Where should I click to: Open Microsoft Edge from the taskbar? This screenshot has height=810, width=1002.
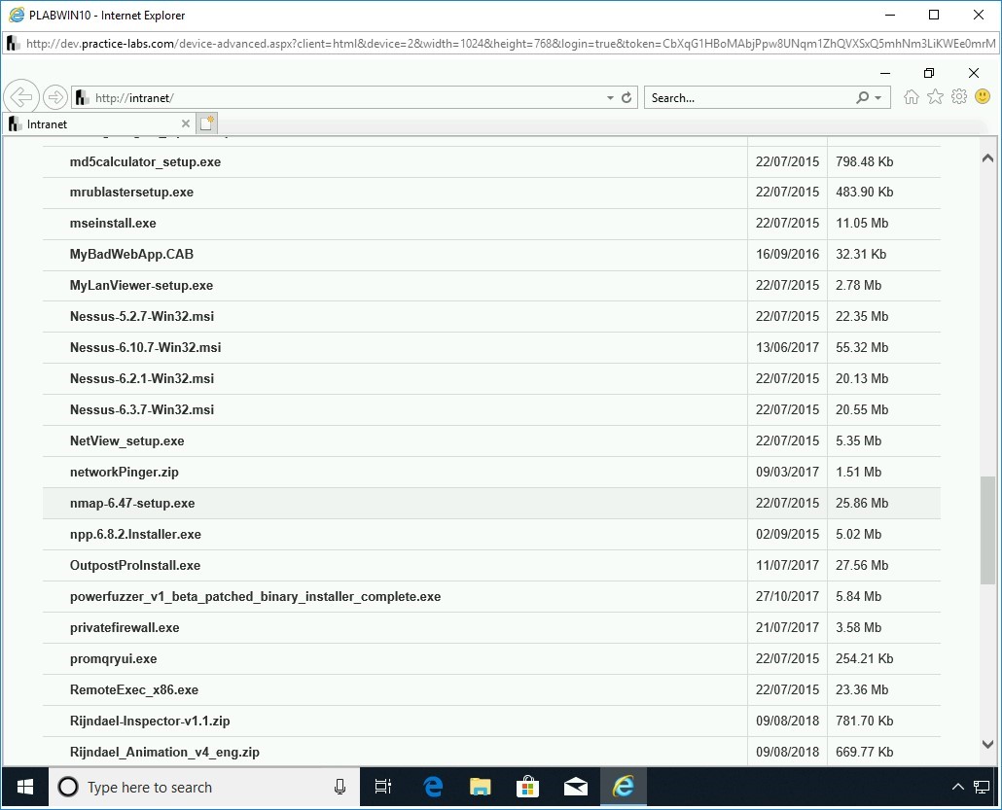[432, 787]
